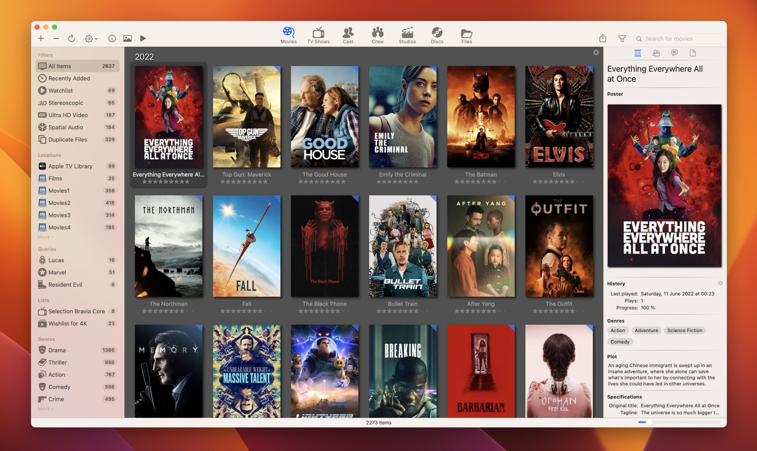The image size is (757, 451).
Task: Open the Lucas query
Action: [x=77, y=260]
